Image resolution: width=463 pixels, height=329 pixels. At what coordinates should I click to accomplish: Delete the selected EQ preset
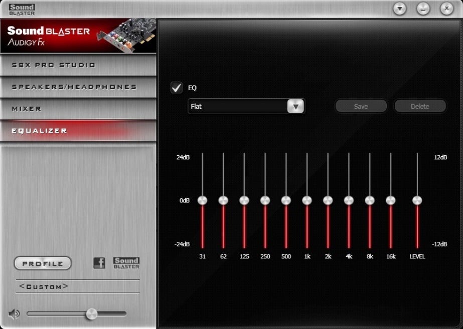tap(420, 106)
